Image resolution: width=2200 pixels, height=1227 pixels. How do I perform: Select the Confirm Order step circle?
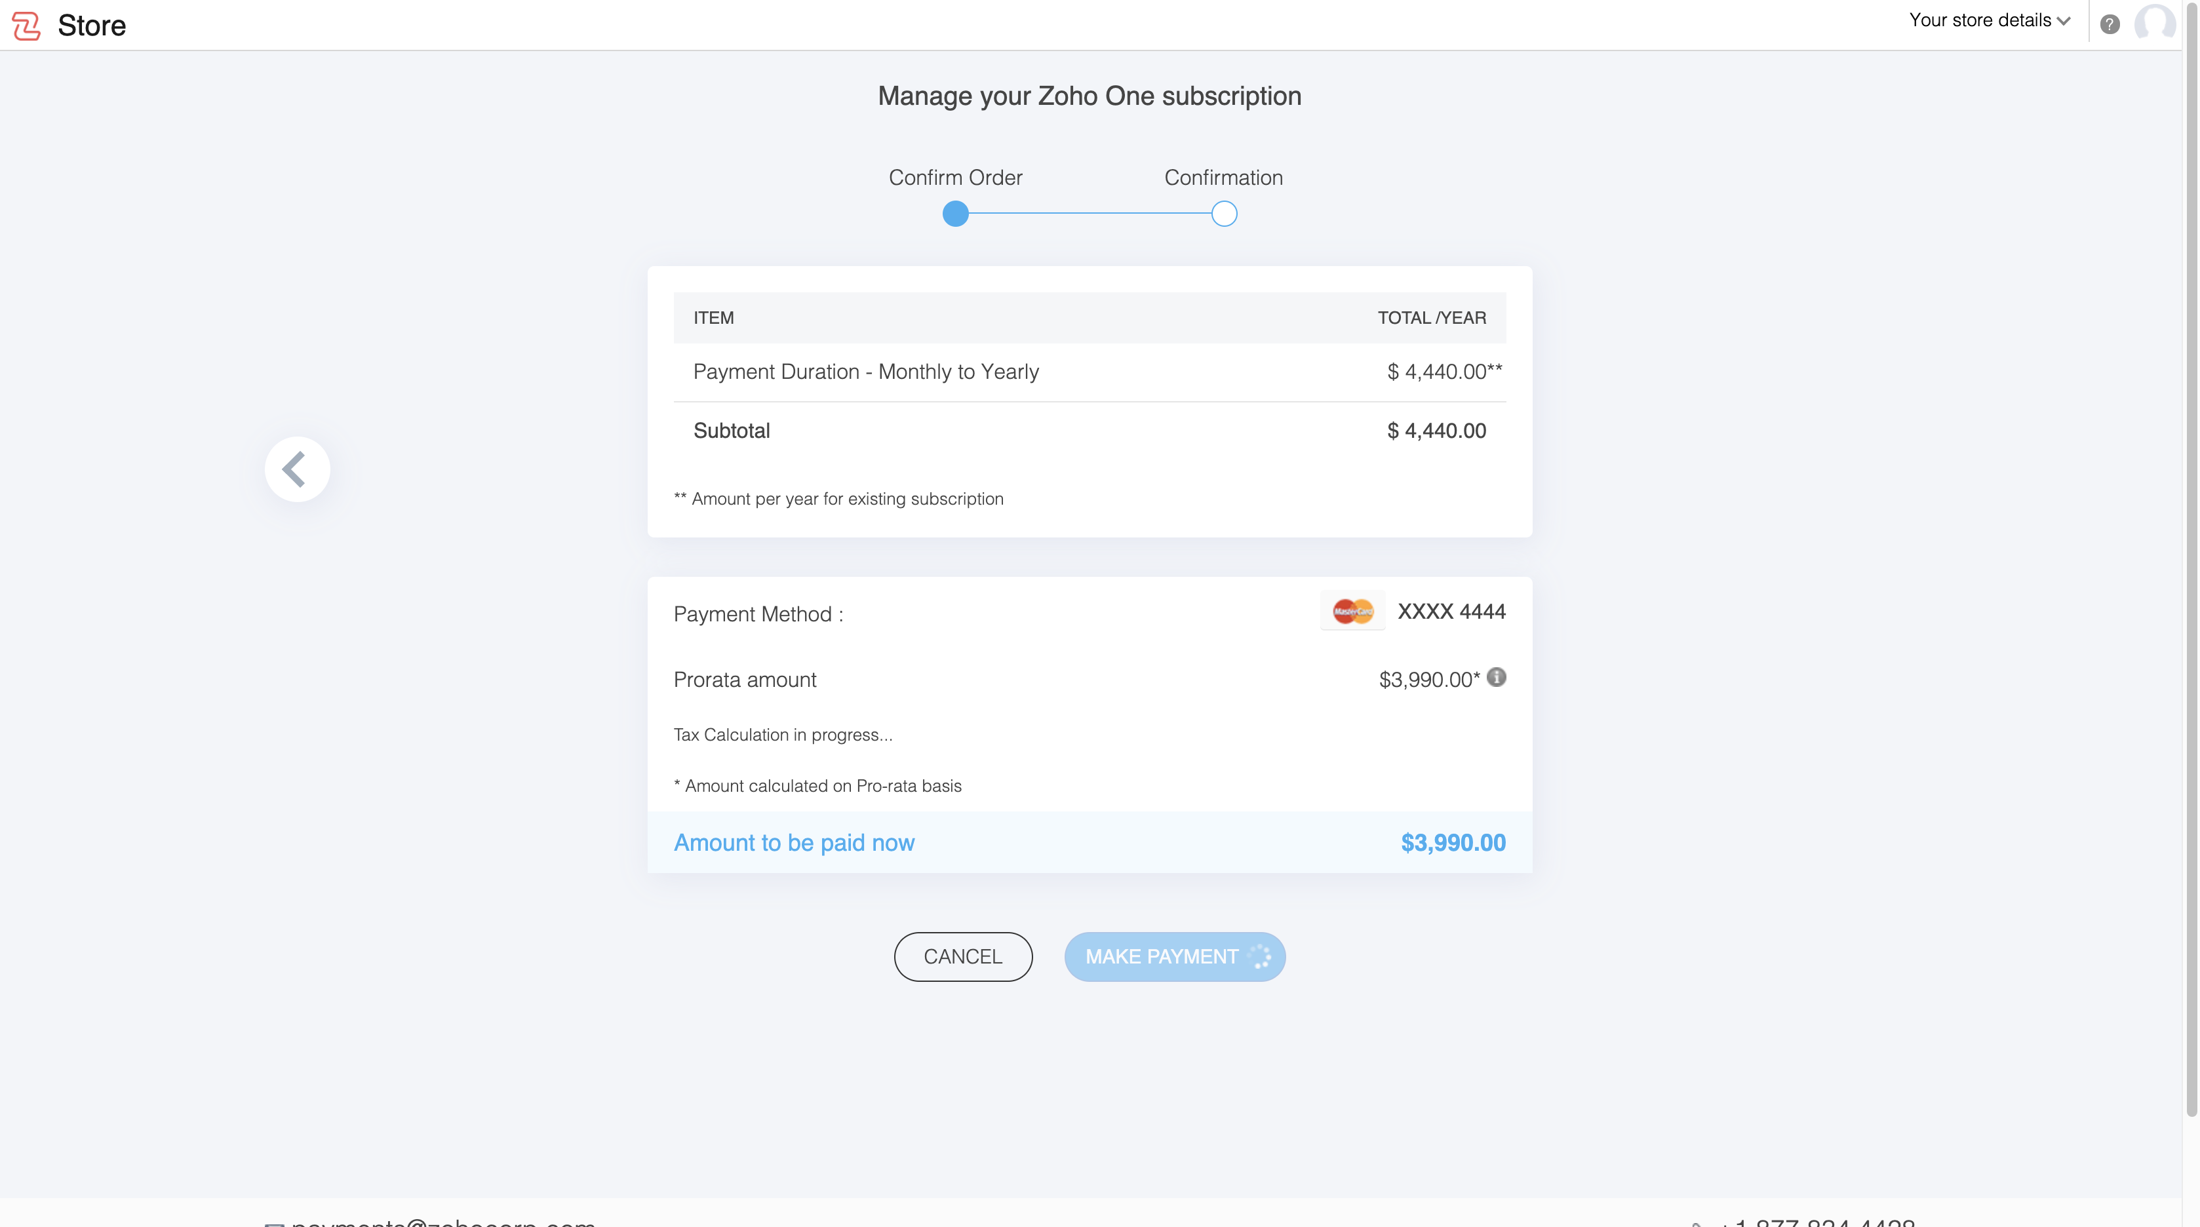pyautogui.click(x=956, y=214)
